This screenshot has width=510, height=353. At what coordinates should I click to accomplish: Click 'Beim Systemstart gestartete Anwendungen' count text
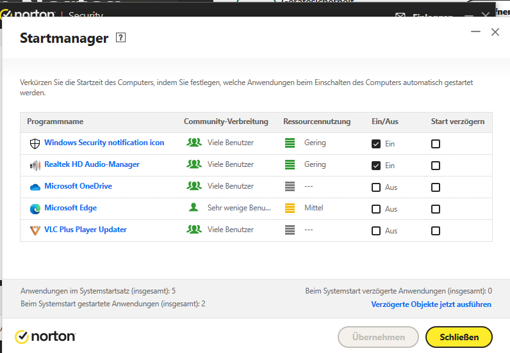pos(113,304)
